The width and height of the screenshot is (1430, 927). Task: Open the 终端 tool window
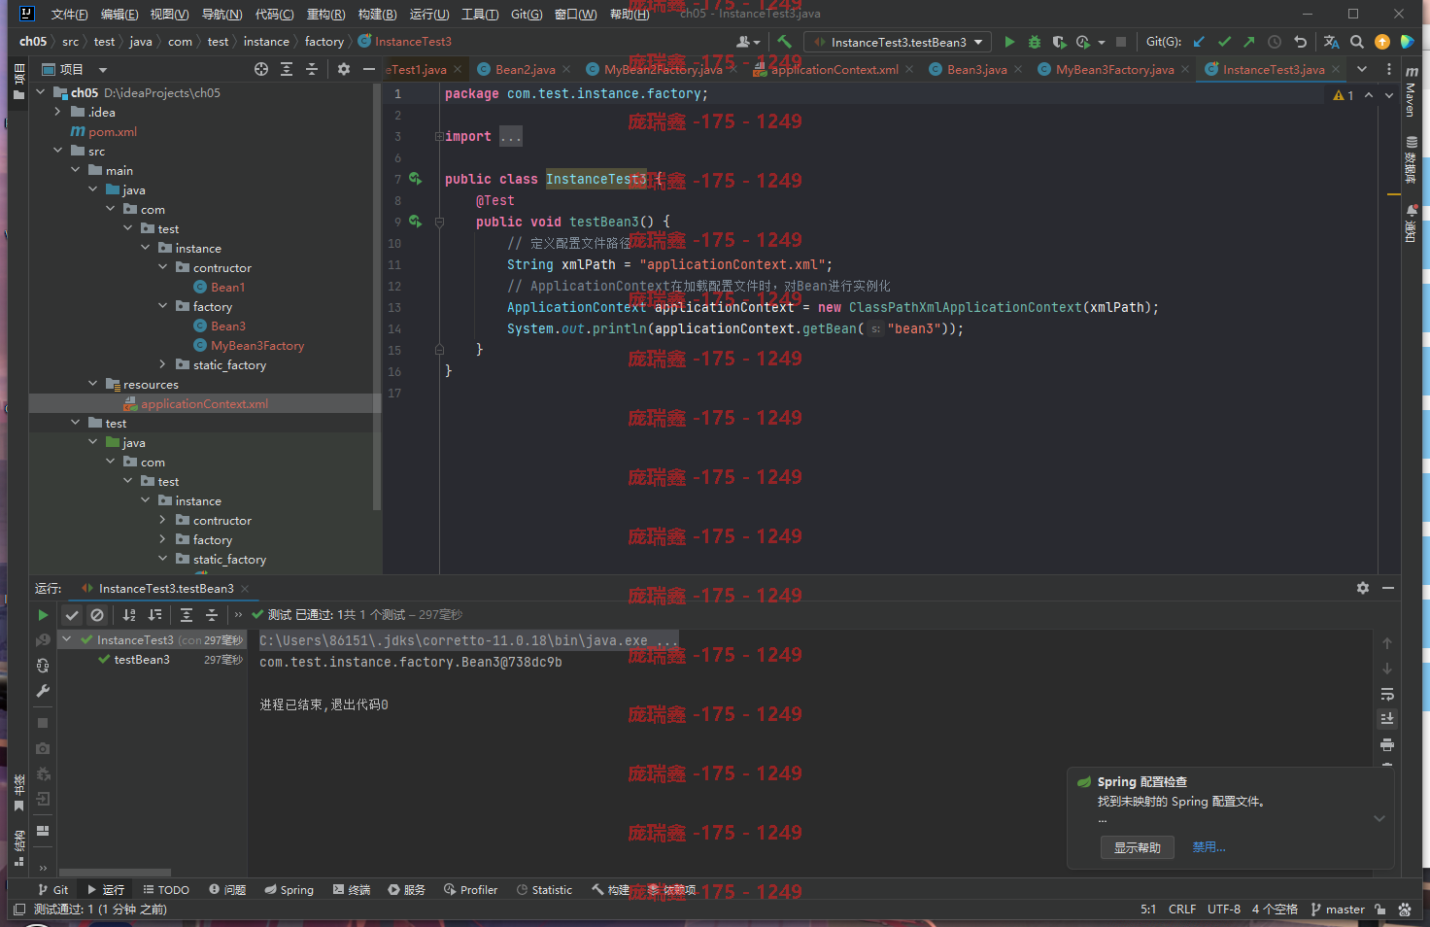point(352,889)
